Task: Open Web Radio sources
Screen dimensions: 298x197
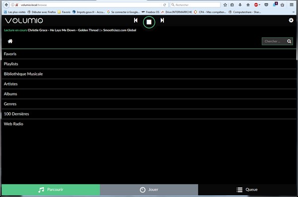Action: [x=149, y=124]
